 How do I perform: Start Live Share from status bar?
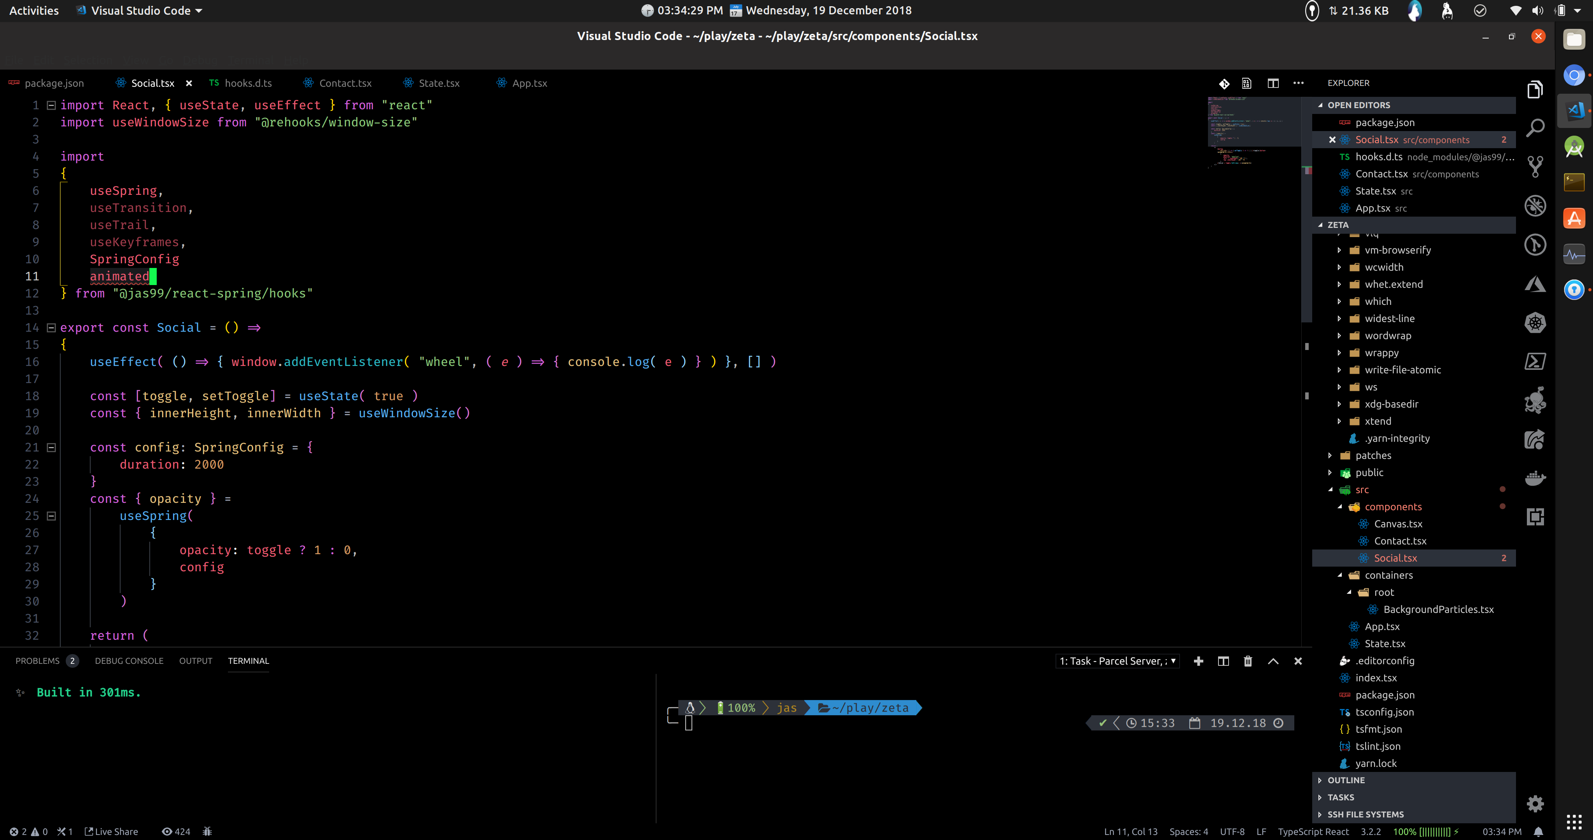pyautogui.click(x=111, y=832)
